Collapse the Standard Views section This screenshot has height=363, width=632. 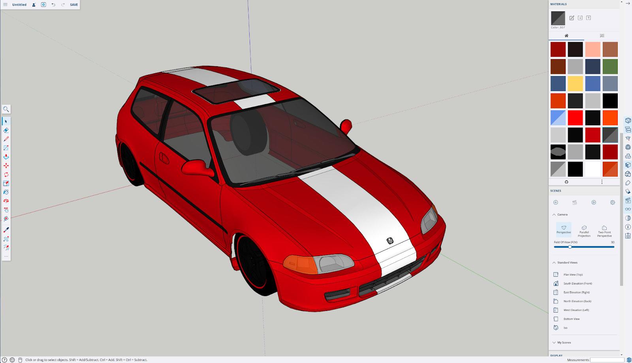click(x=554, y=262)
